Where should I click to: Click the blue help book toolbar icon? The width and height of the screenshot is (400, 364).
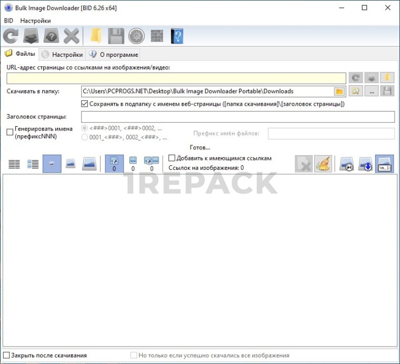click(x=177, y=36)
